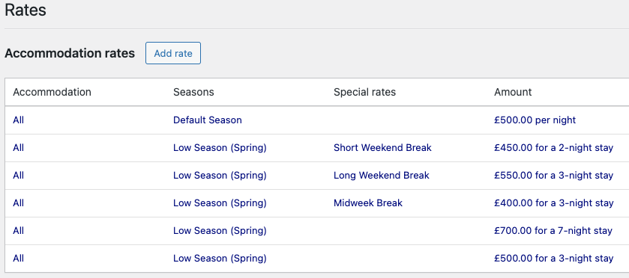629x278 pixels.
Task: Open All in the Default Season row
Action: point(19,120)
